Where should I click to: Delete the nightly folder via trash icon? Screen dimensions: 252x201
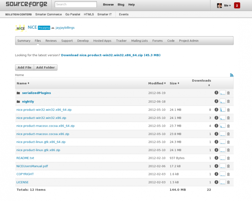click(x=228, y=102)
